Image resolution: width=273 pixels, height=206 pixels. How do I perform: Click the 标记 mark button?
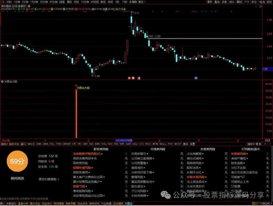(x=254, y=2)
